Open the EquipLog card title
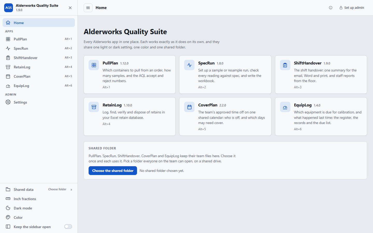This screenshot has width=373, height=233. (303, 105)
